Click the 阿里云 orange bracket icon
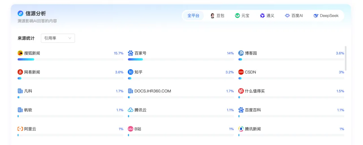 coord(20,129)
